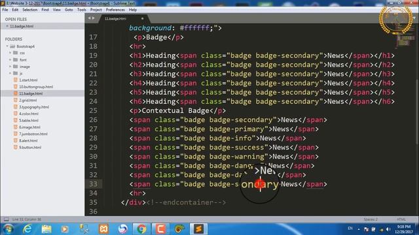
Task: Open the Edit menu
Action: pos(15,10)
